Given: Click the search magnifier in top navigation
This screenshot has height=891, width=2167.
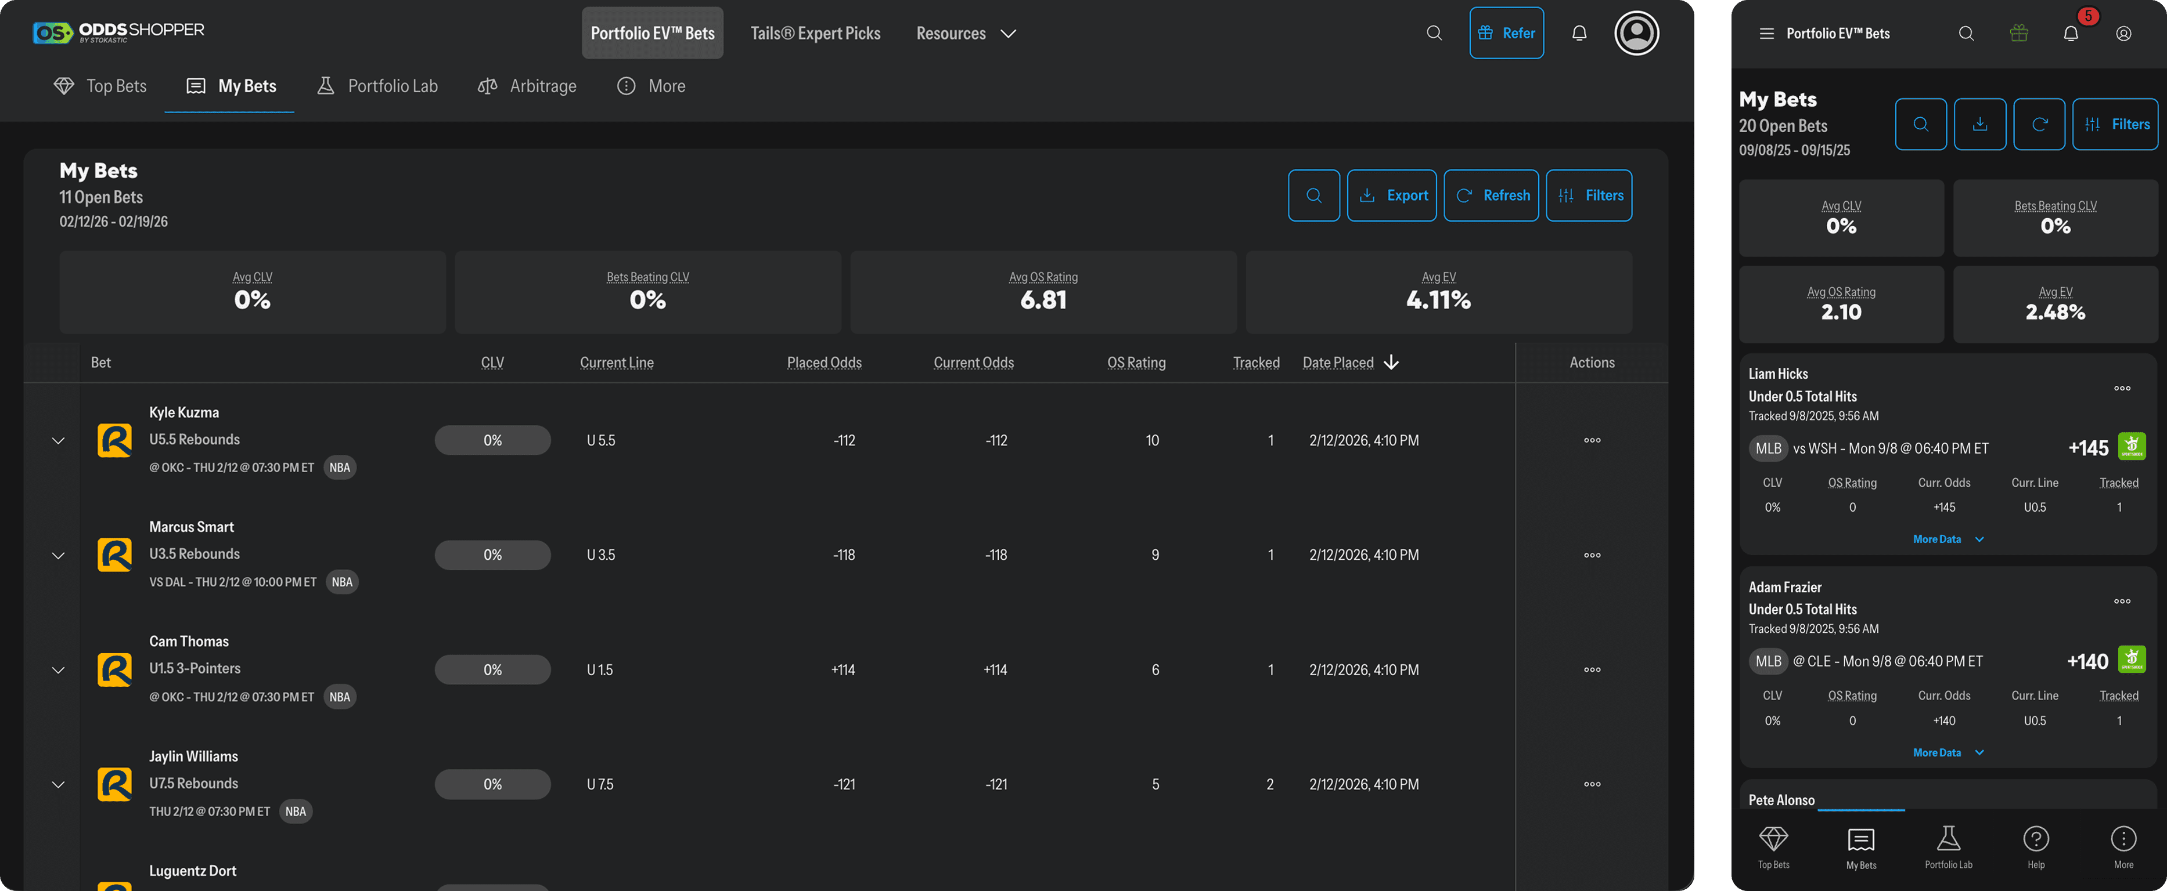Looking at the screenshot, I should [x=1434, y=33].
